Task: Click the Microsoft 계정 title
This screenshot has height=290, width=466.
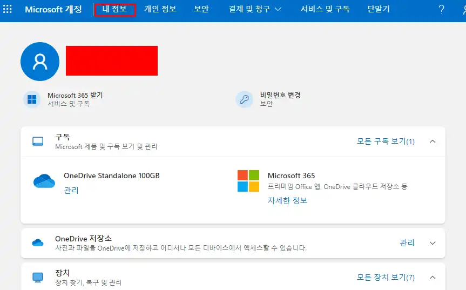Action: [x=53, y=9]
